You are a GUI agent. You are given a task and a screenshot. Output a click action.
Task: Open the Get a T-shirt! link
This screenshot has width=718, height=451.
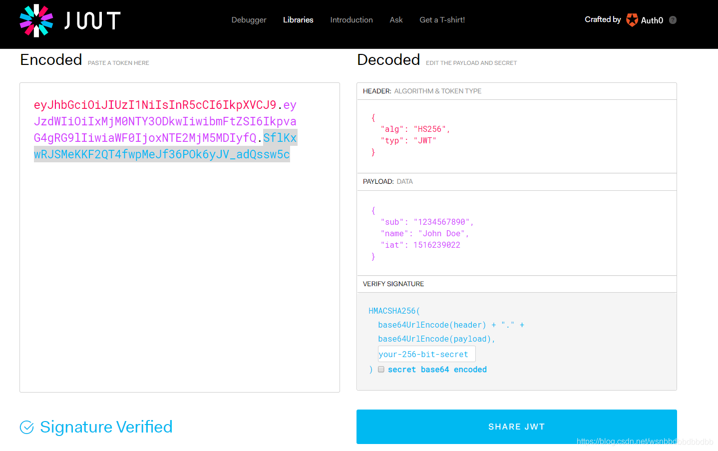(442, 20)
